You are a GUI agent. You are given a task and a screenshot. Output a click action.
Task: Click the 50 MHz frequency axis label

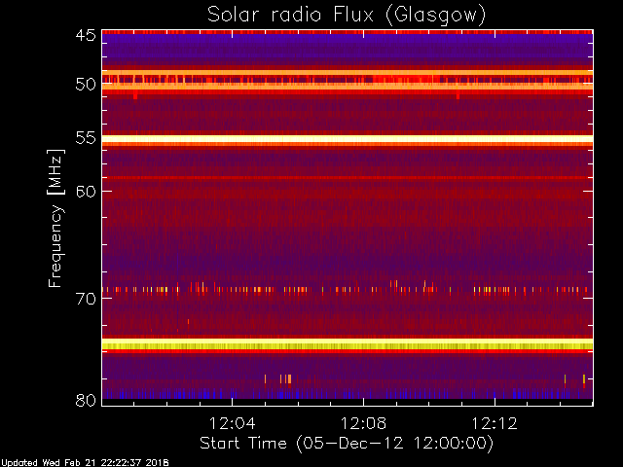tap(86, 85)
